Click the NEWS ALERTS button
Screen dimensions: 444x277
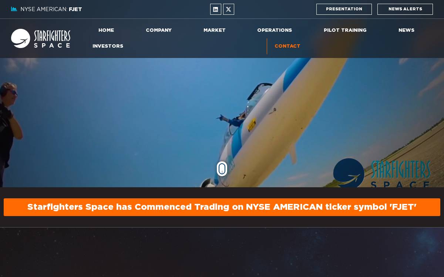click(405, 9)
